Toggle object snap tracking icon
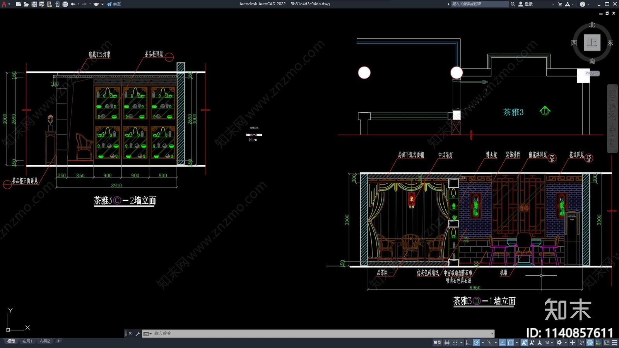The width and height of the screenshot is (619, 348). (502, 343)
